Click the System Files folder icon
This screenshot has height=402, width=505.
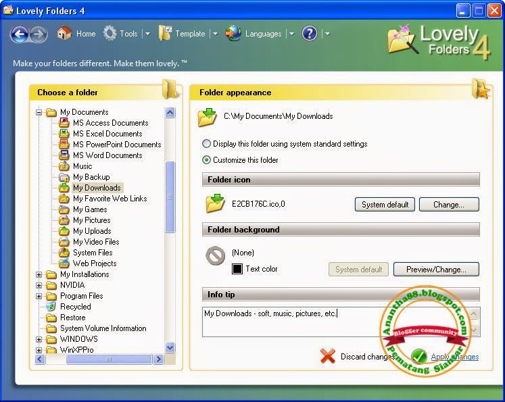point(64,253)
